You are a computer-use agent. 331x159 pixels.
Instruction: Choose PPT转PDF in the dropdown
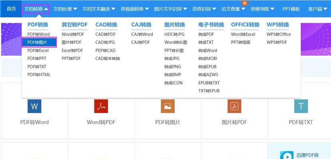coord(71,58)
